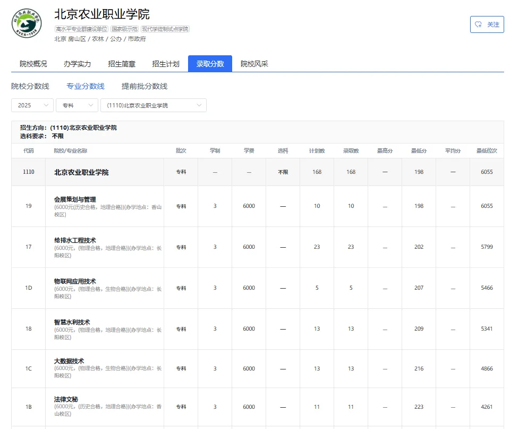Click the 选科 column header
The width and height of the screenshot is (510, 429).
pyautogui.click(x=283, y=150)
